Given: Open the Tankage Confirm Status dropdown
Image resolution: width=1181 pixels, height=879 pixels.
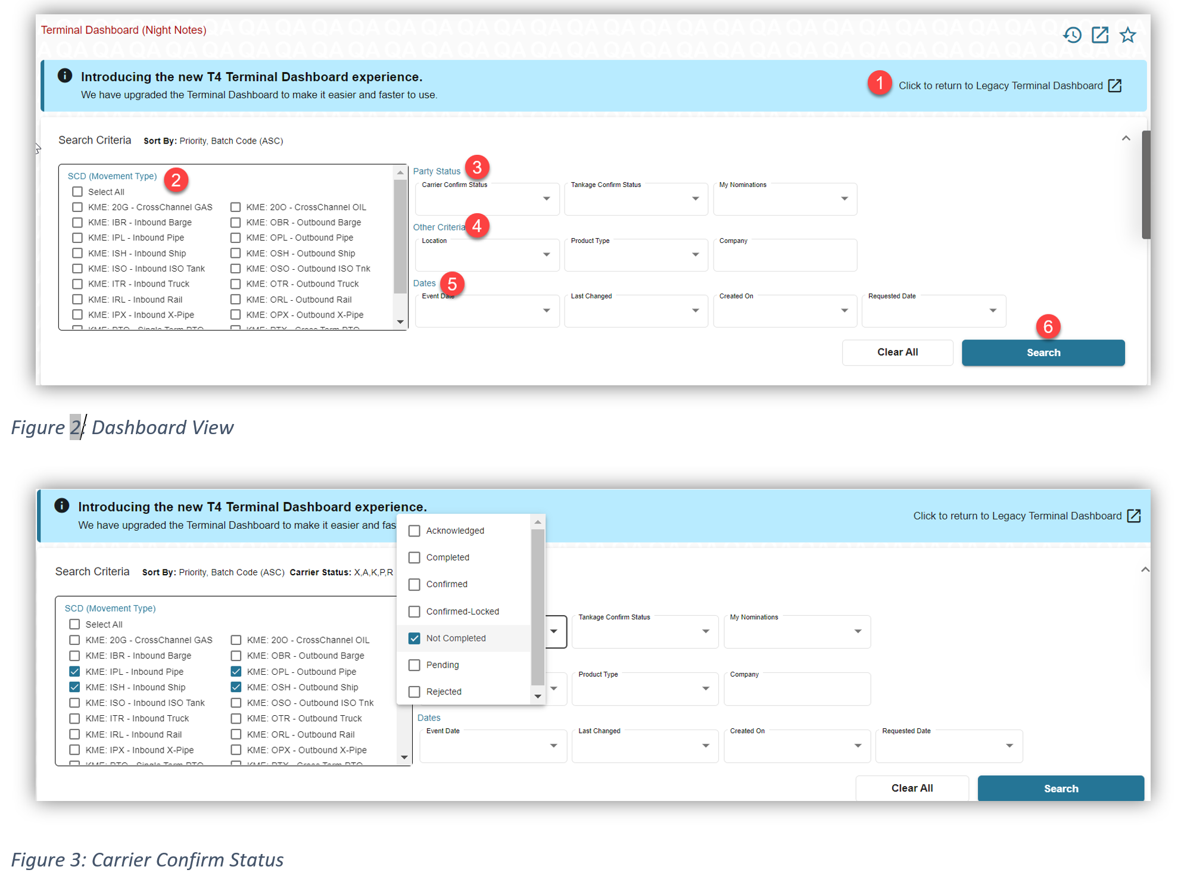Looking at the screenshot, I should [x=695, y=199].
